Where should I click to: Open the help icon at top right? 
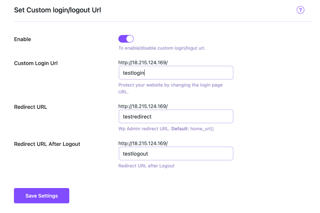(300, 10)
